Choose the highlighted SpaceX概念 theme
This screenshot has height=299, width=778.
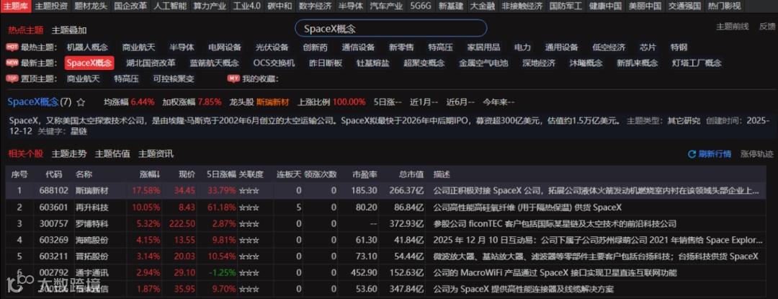coord(89,63)
